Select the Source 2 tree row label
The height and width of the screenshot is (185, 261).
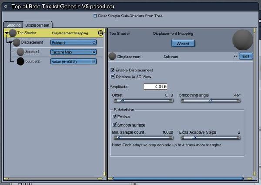pos(32,61)
